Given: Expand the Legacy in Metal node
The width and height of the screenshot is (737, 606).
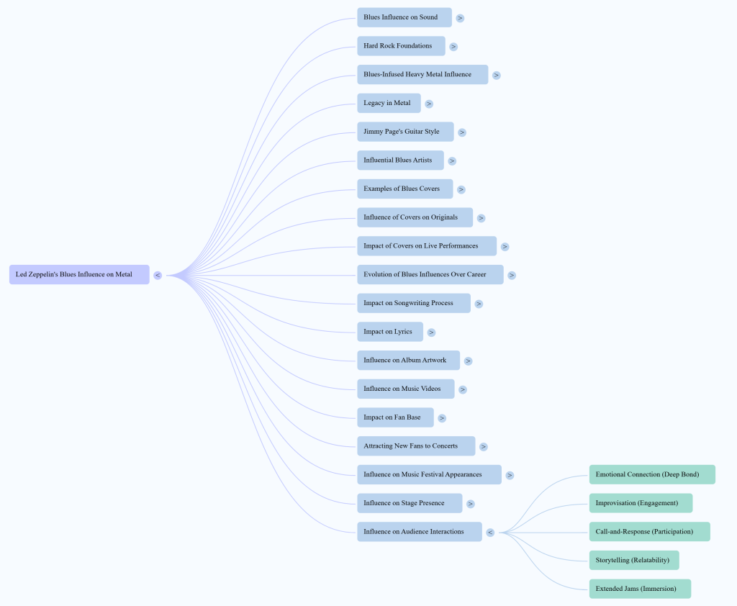Looking at the screenshot, I should 429,104.
